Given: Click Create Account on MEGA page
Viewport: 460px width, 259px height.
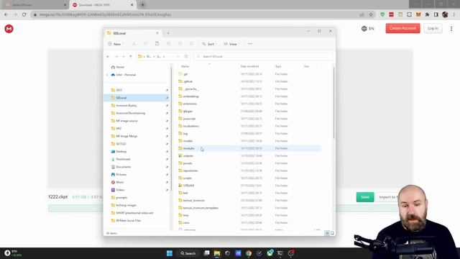Looking at the screenshot, I should point(402,28).
